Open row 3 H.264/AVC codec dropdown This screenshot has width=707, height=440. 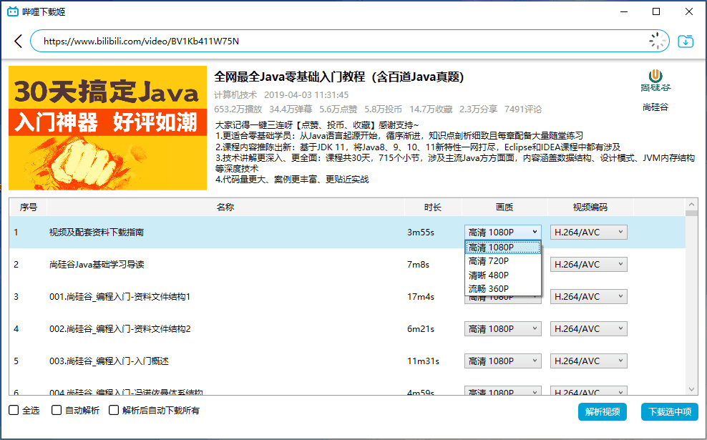click(588, 297)
